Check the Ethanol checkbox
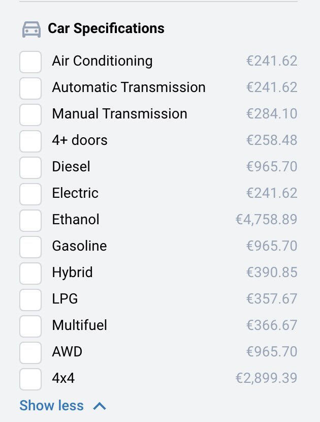 [x=30, y=220]
